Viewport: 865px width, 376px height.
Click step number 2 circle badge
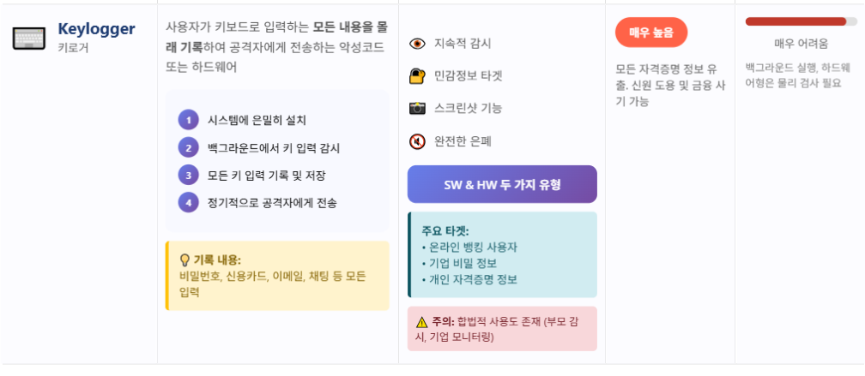point(188,147)
